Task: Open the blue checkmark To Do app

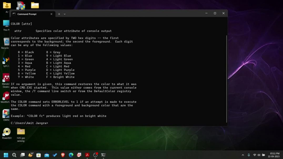Action: 55,155
